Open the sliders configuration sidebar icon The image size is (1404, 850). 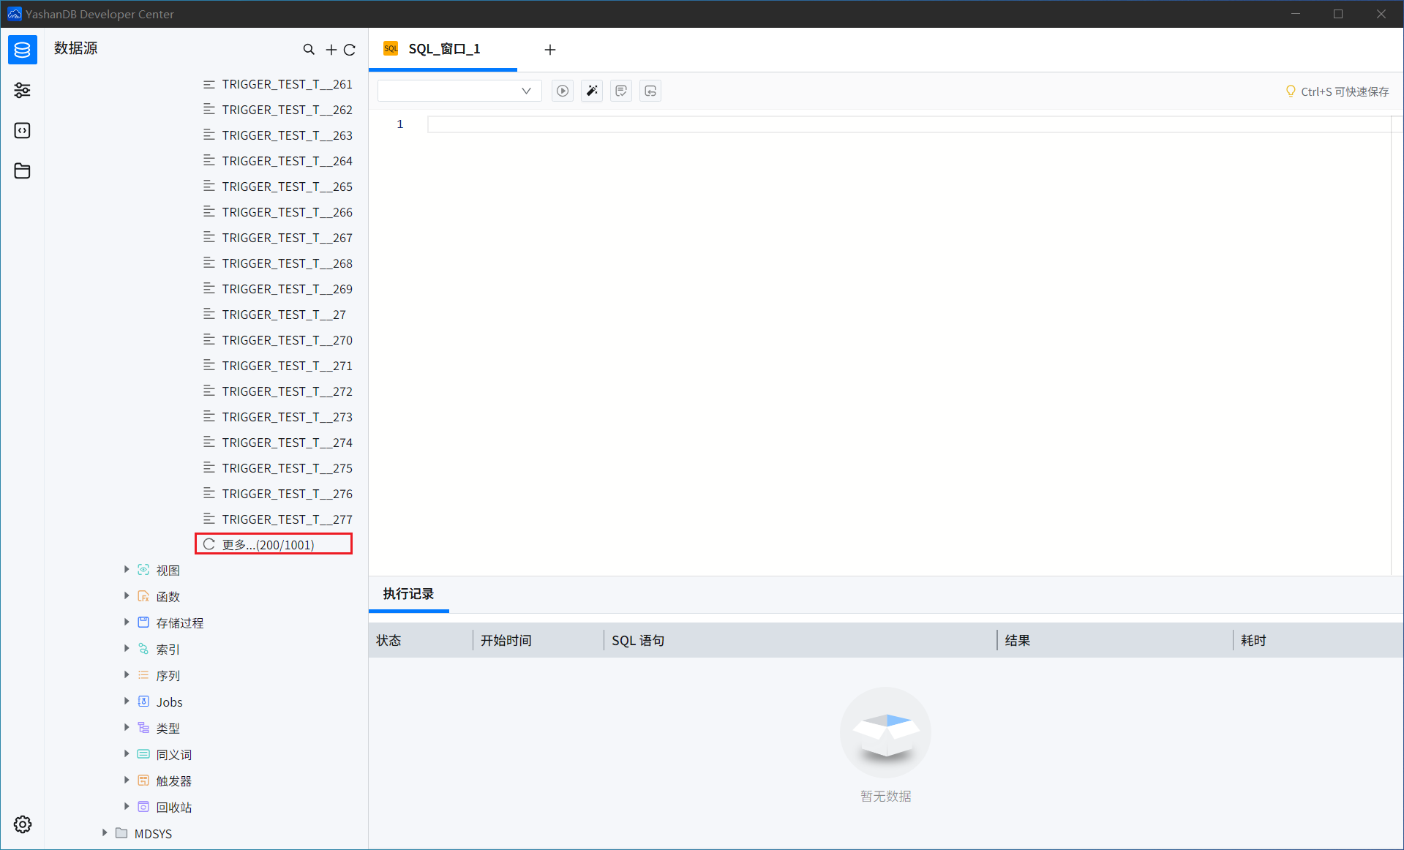click(22, 90)
